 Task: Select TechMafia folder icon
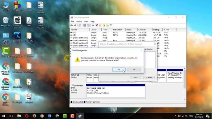29,37
